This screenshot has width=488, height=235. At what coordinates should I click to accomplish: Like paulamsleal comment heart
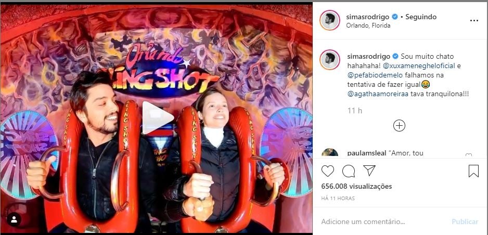coord(468,155)
